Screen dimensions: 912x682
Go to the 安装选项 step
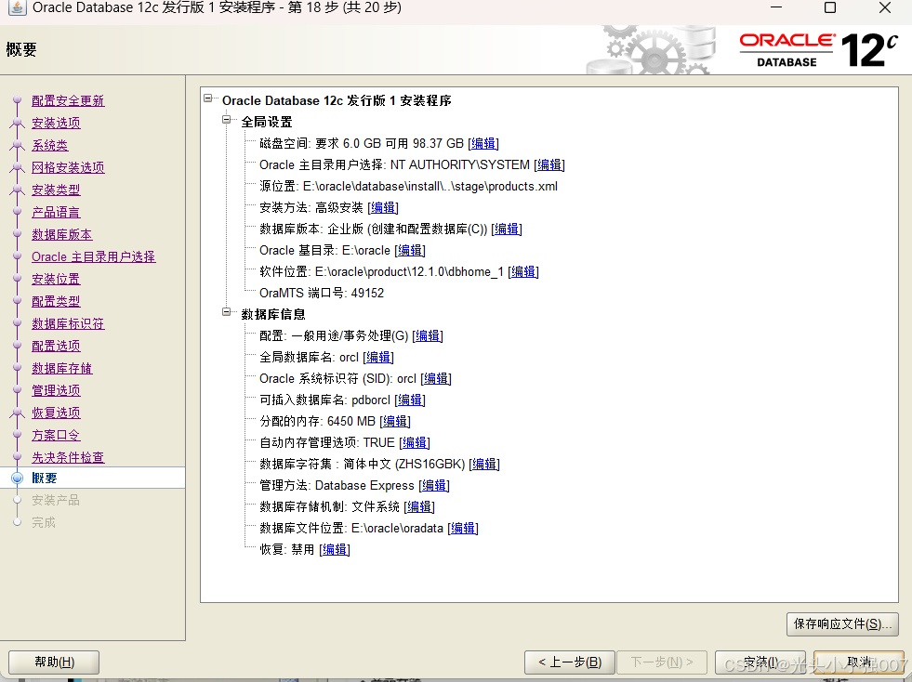pos(56,123)
